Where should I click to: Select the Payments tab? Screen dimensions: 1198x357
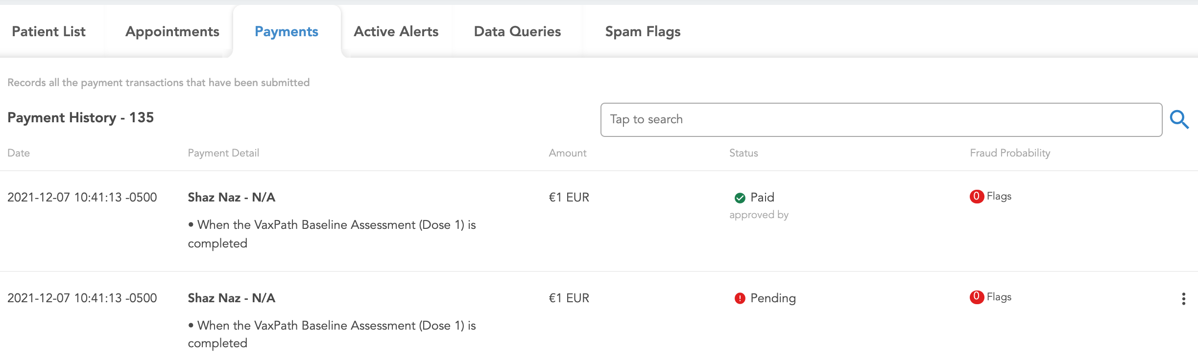click(x=286, y=32)
